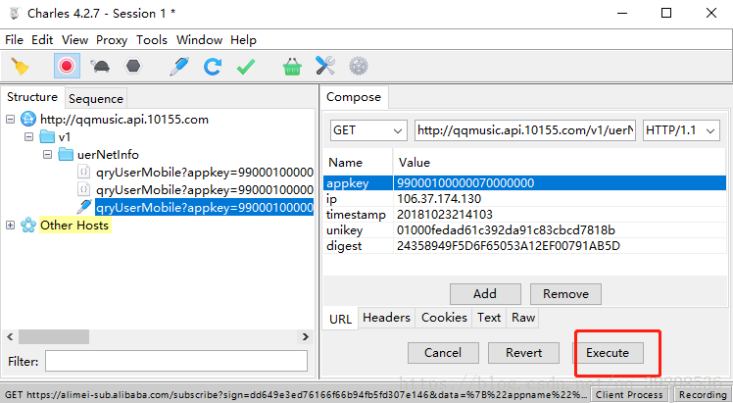Screen dimensions: 733x403
Task: Repeat the request with refresh icon
Action: pyautogui.click(x=213, y=66)
